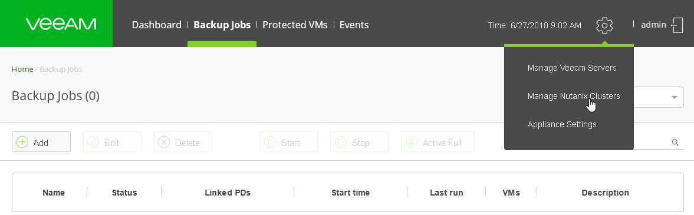The width and height of the screenshot is (694, 215).
Task: Expand the dropdown arrow beside menu
Action: click(675, 97)
